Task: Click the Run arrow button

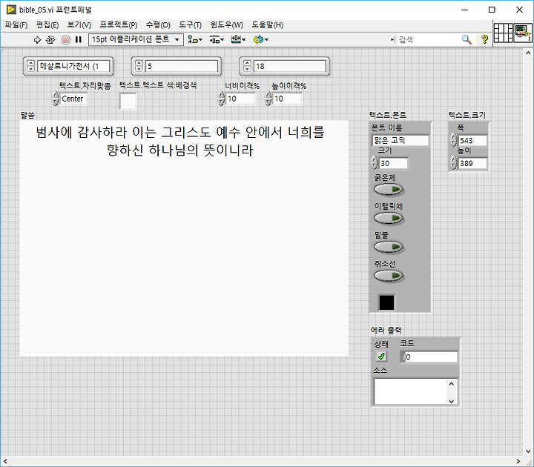Action: tap(37, 40)
